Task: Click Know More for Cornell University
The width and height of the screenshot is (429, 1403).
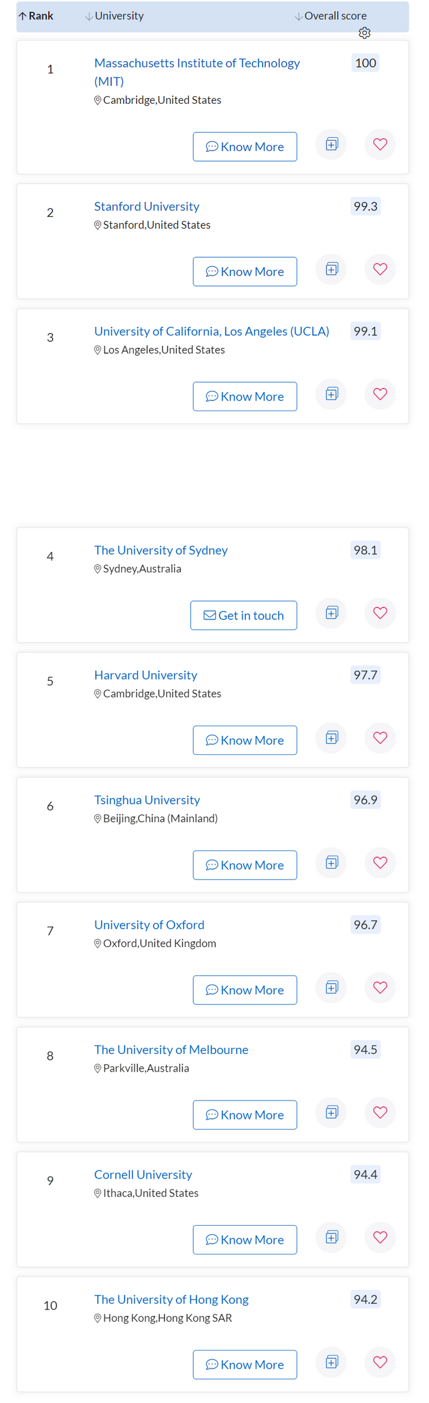Action: click(245, 1239)
